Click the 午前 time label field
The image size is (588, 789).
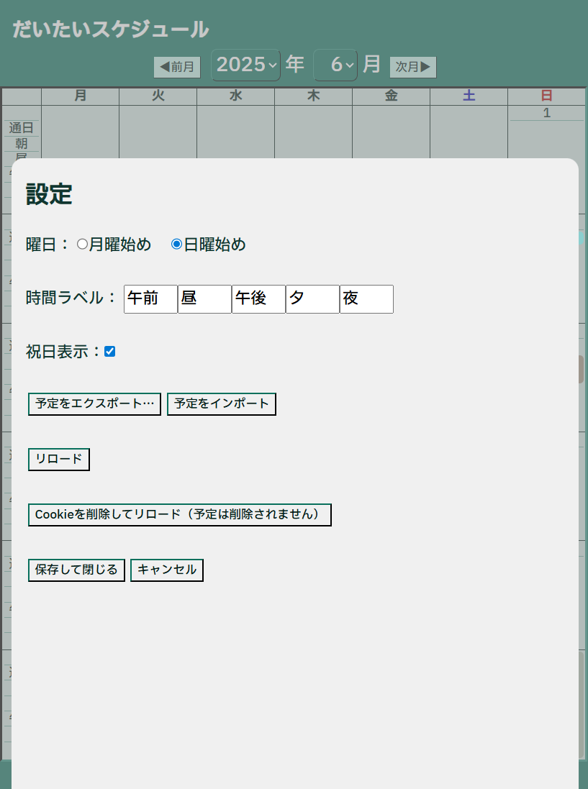[150, 299]
